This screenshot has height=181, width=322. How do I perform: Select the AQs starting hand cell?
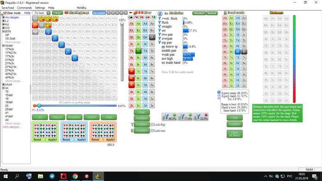pyautogui.click(x=48, y=18)
